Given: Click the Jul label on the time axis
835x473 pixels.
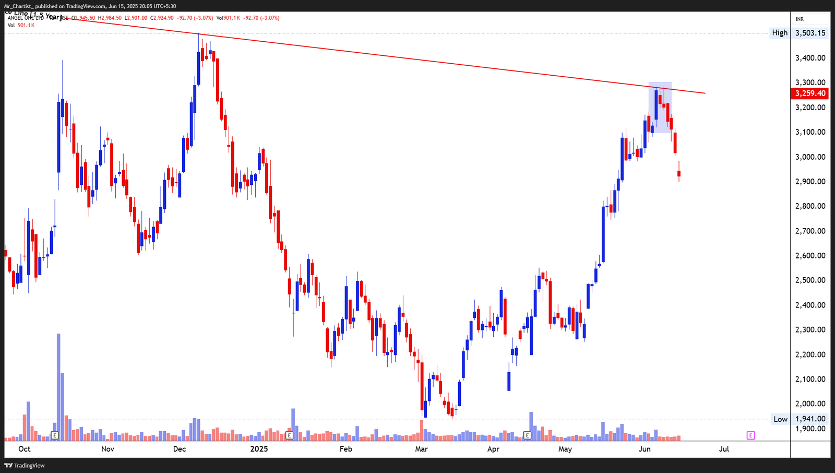Looking at the screenshot, I should [x=724, y=448].
